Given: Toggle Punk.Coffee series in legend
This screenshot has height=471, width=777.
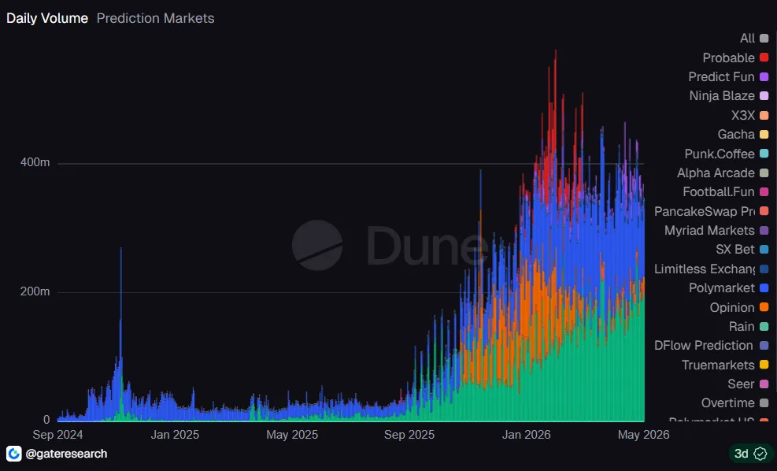Looking at the screenshot, I should click(x=727, y=154).
